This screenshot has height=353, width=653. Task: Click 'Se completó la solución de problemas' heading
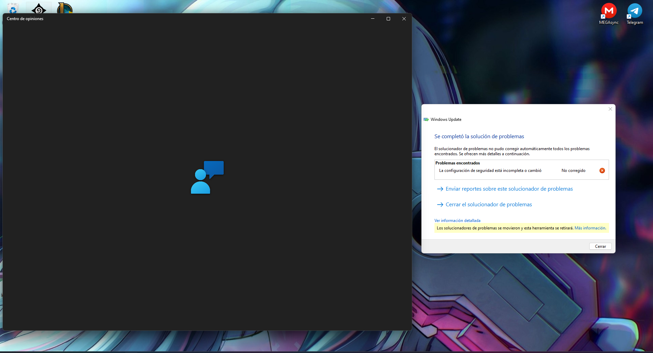click(x=479, y=137)
